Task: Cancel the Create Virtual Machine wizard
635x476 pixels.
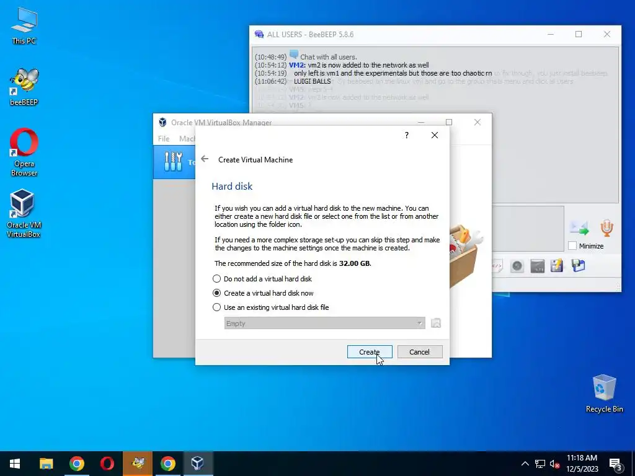Action: [420, 352]
